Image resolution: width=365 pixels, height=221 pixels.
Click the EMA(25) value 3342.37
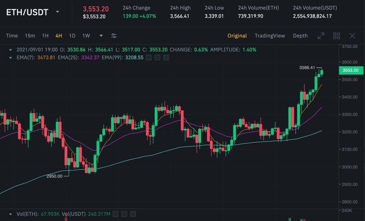(x=90, y=57)
